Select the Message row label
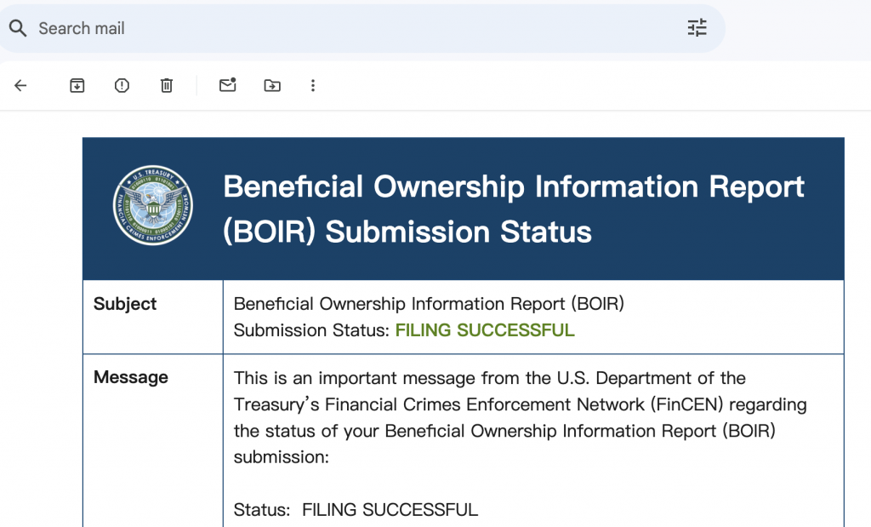The image size is (871, 527). click(130, 377)
